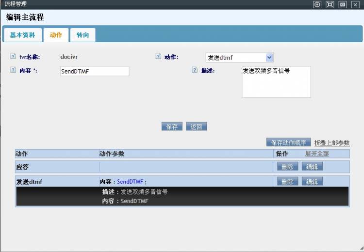Click the help icon next to 动作 dropdown
This screenshot has height=252, width=364.
pyautogui.click(x=158, y=56)
